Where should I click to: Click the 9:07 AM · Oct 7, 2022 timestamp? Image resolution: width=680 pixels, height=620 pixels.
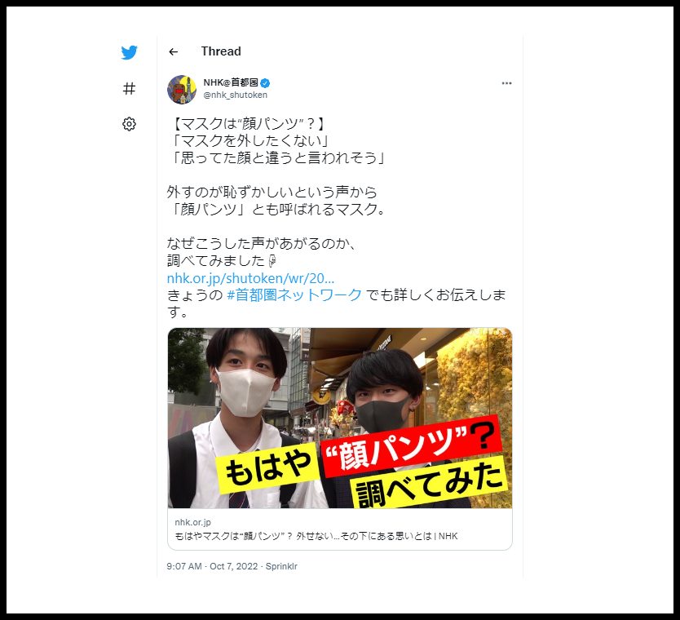click(x=212, y=566)
